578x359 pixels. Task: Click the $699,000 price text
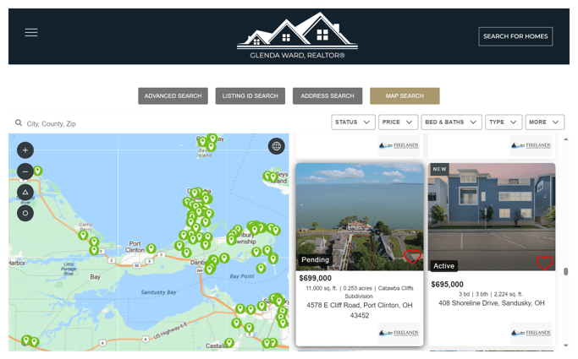[315, 278]
